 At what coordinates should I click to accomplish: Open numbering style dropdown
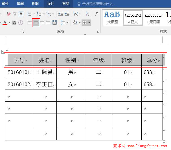[x=44, y=14]
